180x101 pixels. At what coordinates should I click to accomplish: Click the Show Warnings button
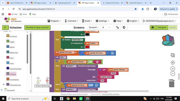(43, 86)
